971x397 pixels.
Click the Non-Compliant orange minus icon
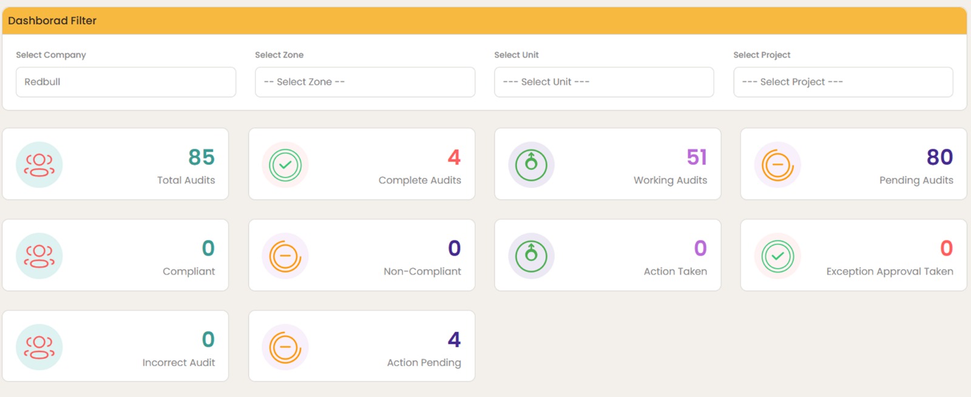(x=285, y=256)
